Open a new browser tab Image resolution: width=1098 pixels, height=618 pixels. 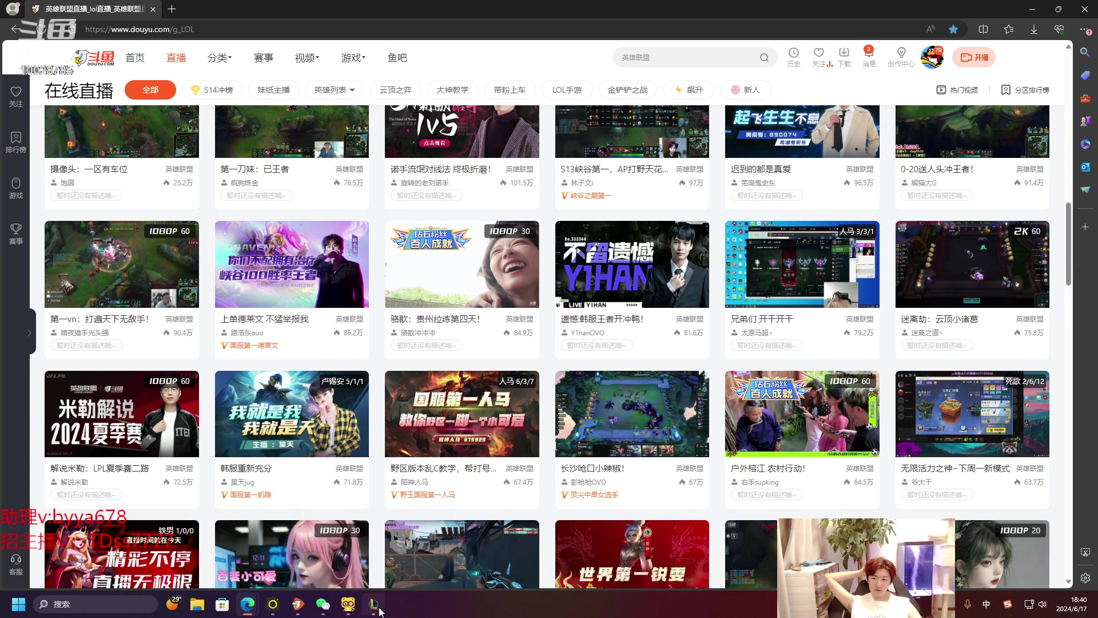click(172, 9)
